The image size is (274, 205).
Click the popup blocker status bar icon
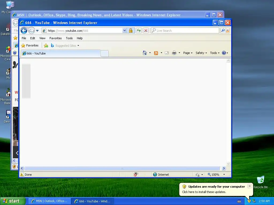tap(136, 175)
